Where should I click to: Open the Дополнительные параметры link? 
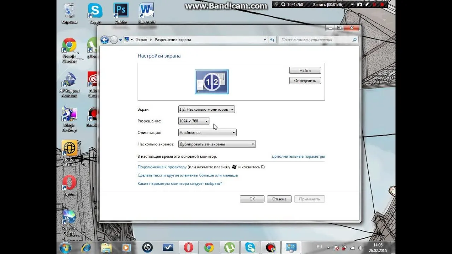click(298, 156)
